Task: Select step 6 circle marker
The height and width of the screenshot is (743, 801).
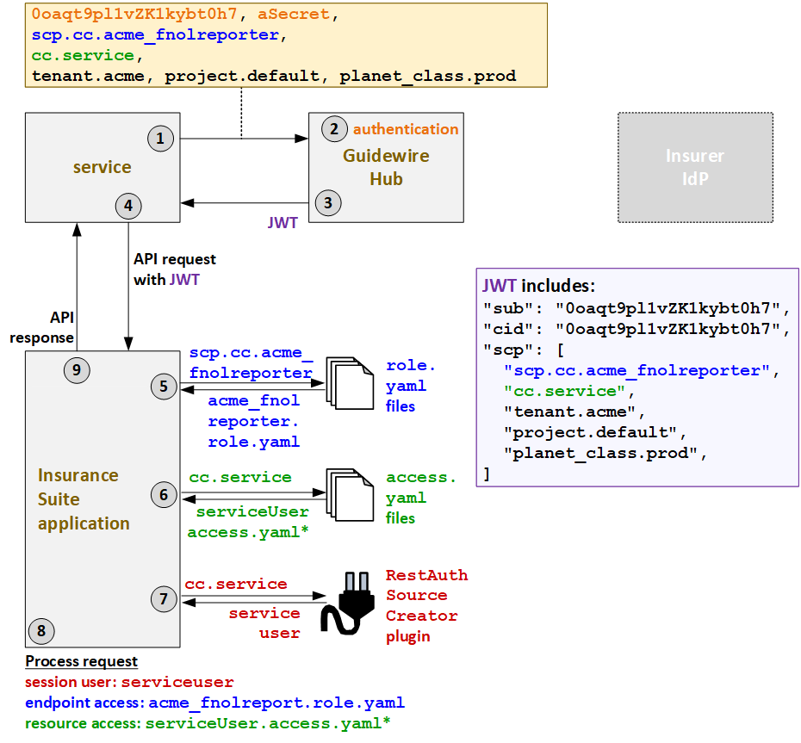Action: click(x=164, y=494)
